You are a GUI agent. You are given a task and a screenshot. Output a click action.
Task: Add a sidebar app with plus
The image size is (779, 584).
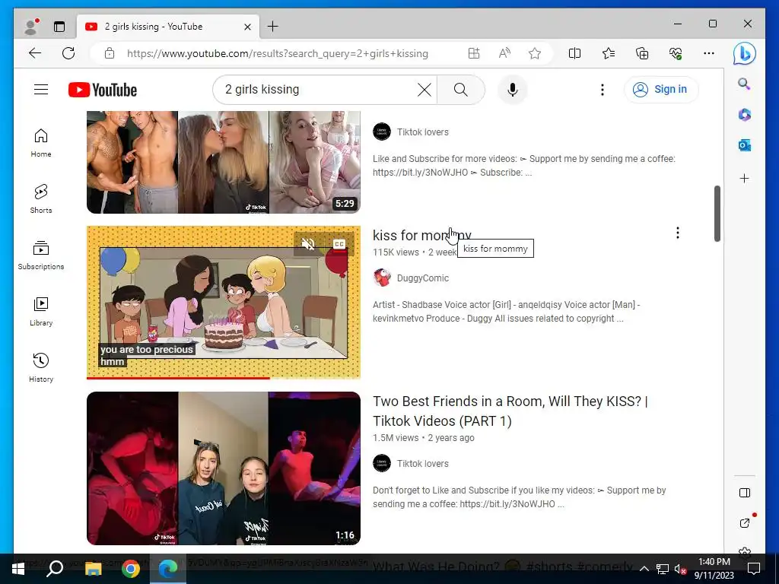coord(744,178)
